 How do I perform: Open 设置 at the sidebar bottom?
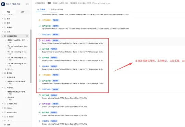(7, 125)
